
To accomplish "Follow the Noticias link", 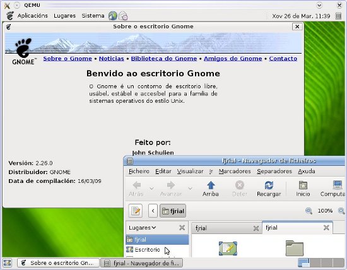I will [x=111, y=59].
